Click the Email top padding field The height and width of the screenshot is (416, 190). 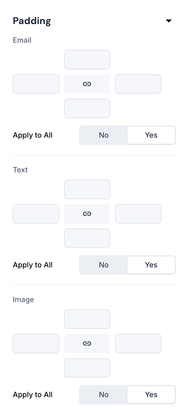pyautogui.click(x=87, y=60)
